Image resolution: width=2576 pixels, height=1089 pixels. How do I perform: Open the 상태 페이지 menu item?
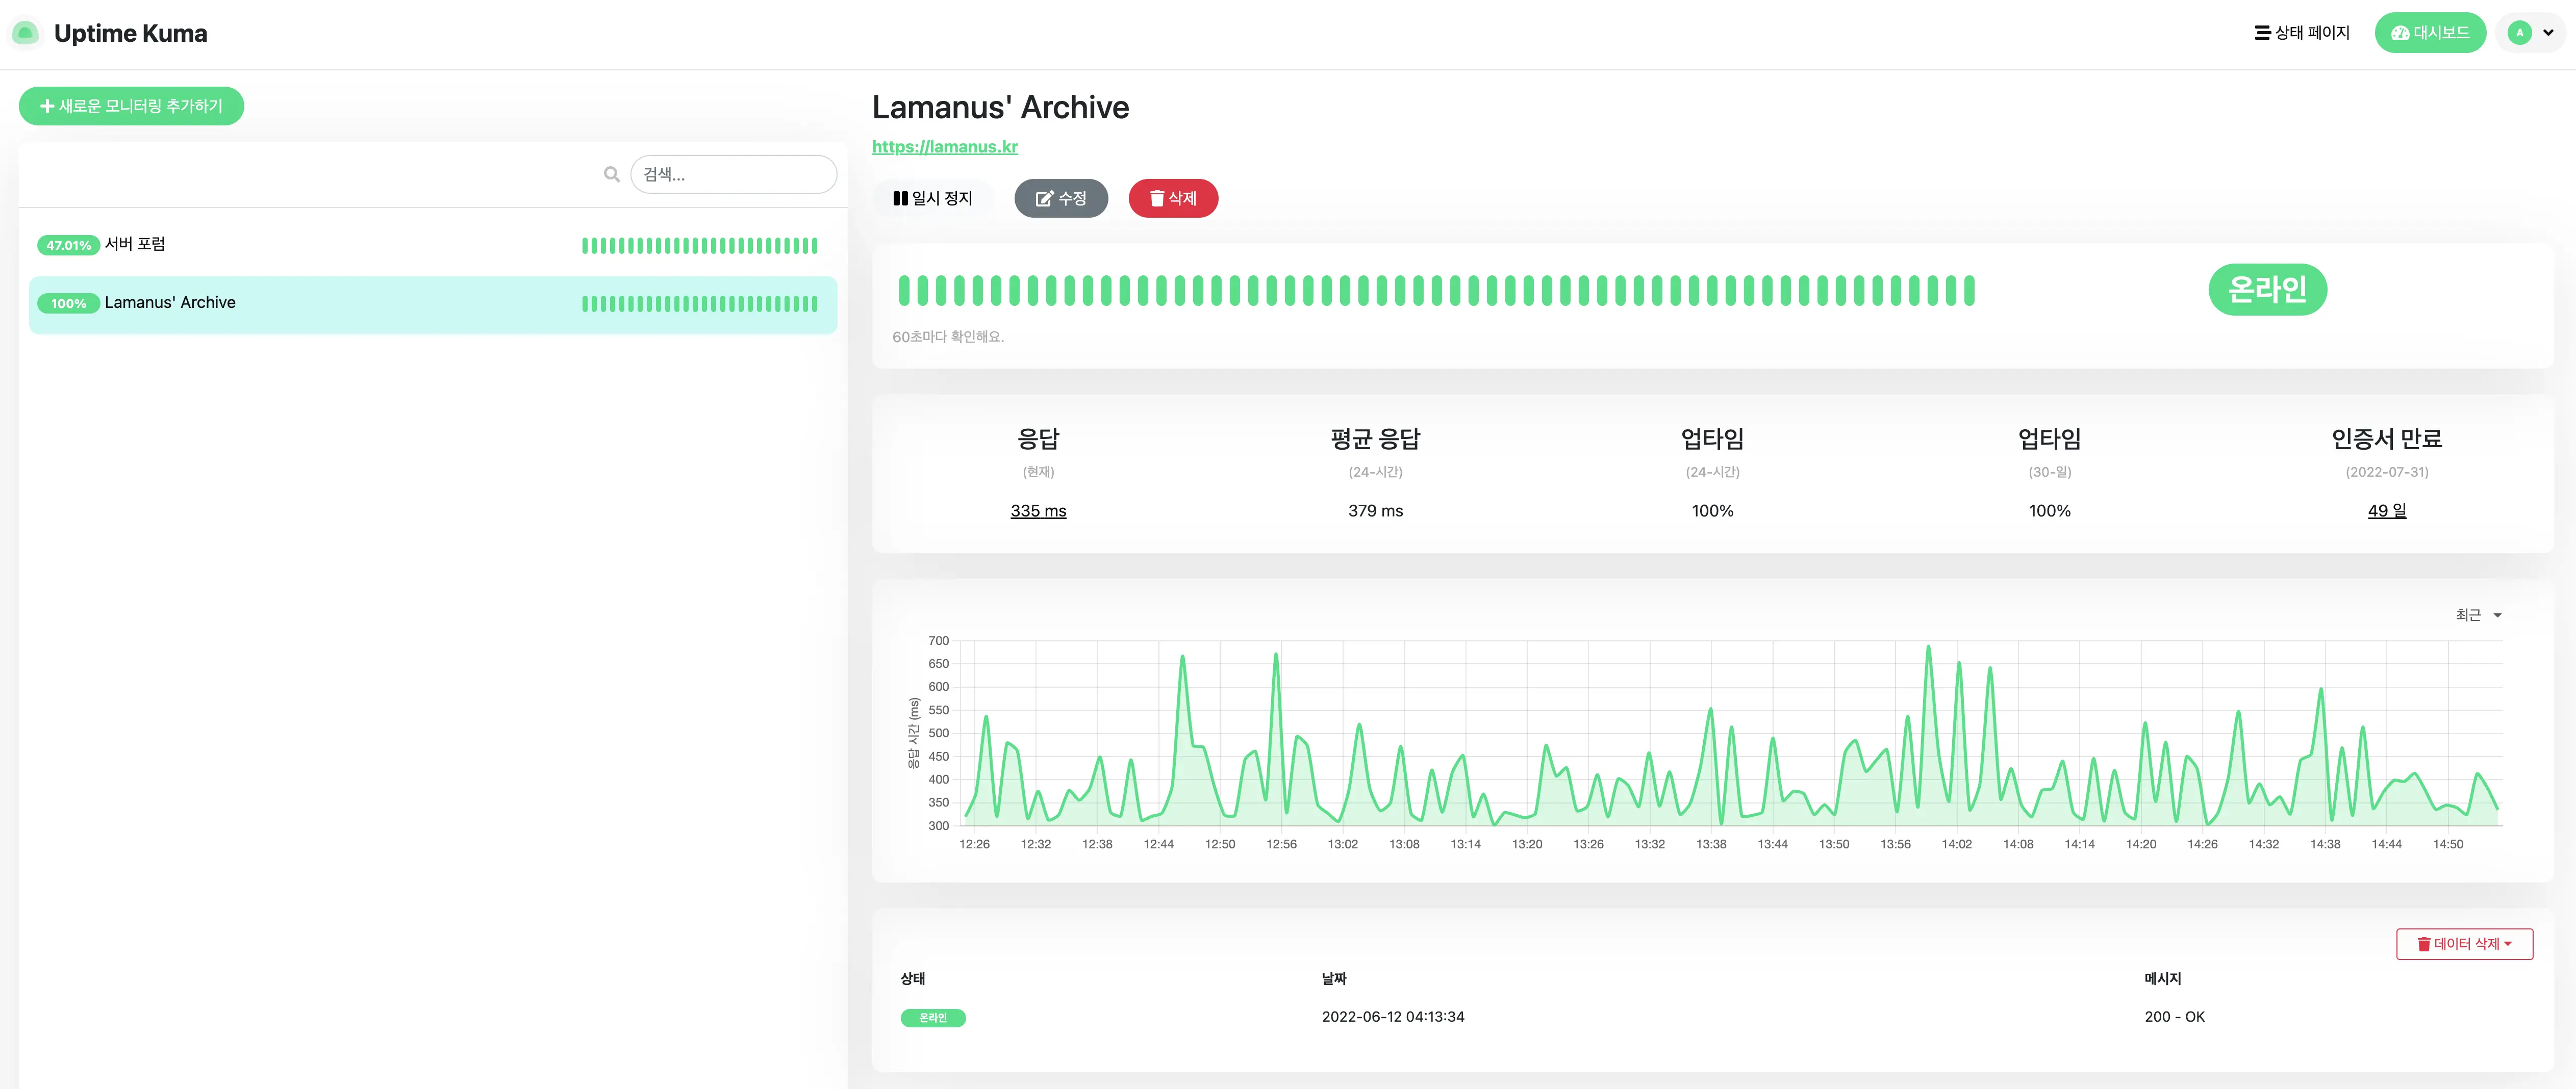tap(2301, 33)
